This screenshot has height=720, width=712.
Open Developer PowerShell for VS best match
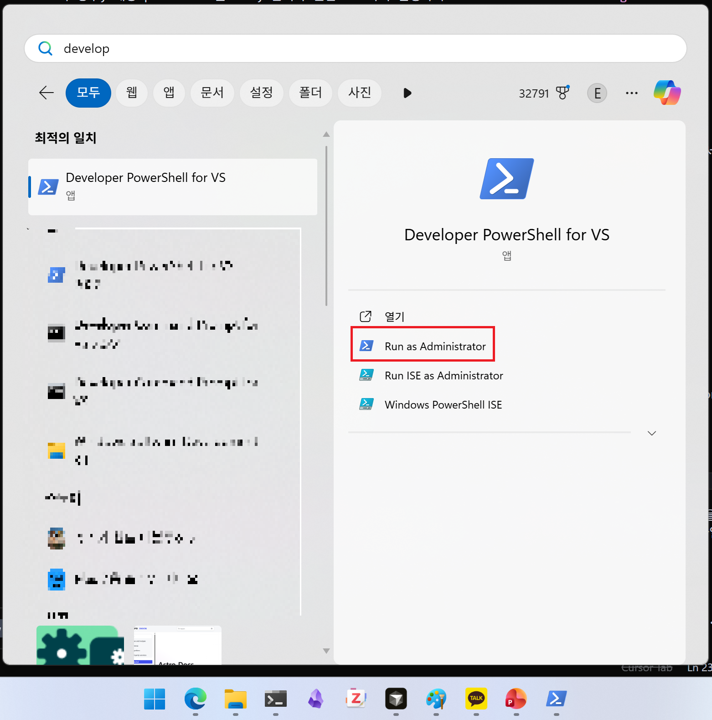(173, 187)
